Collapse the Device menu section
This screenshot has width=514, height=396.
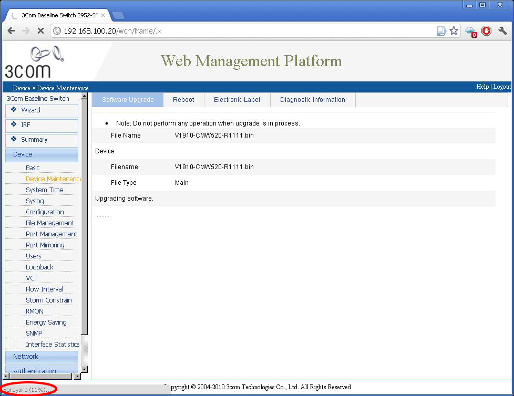42,155
